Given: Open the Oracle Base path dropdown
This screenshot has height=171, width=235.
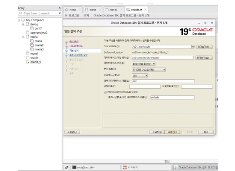Looking at the screenshot, I should (193, 47).
